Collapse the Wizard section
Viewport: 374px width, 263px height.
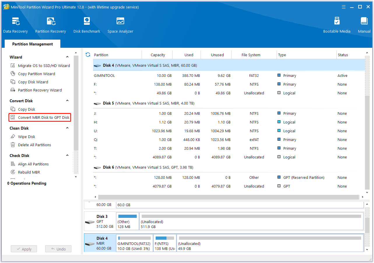67,57
